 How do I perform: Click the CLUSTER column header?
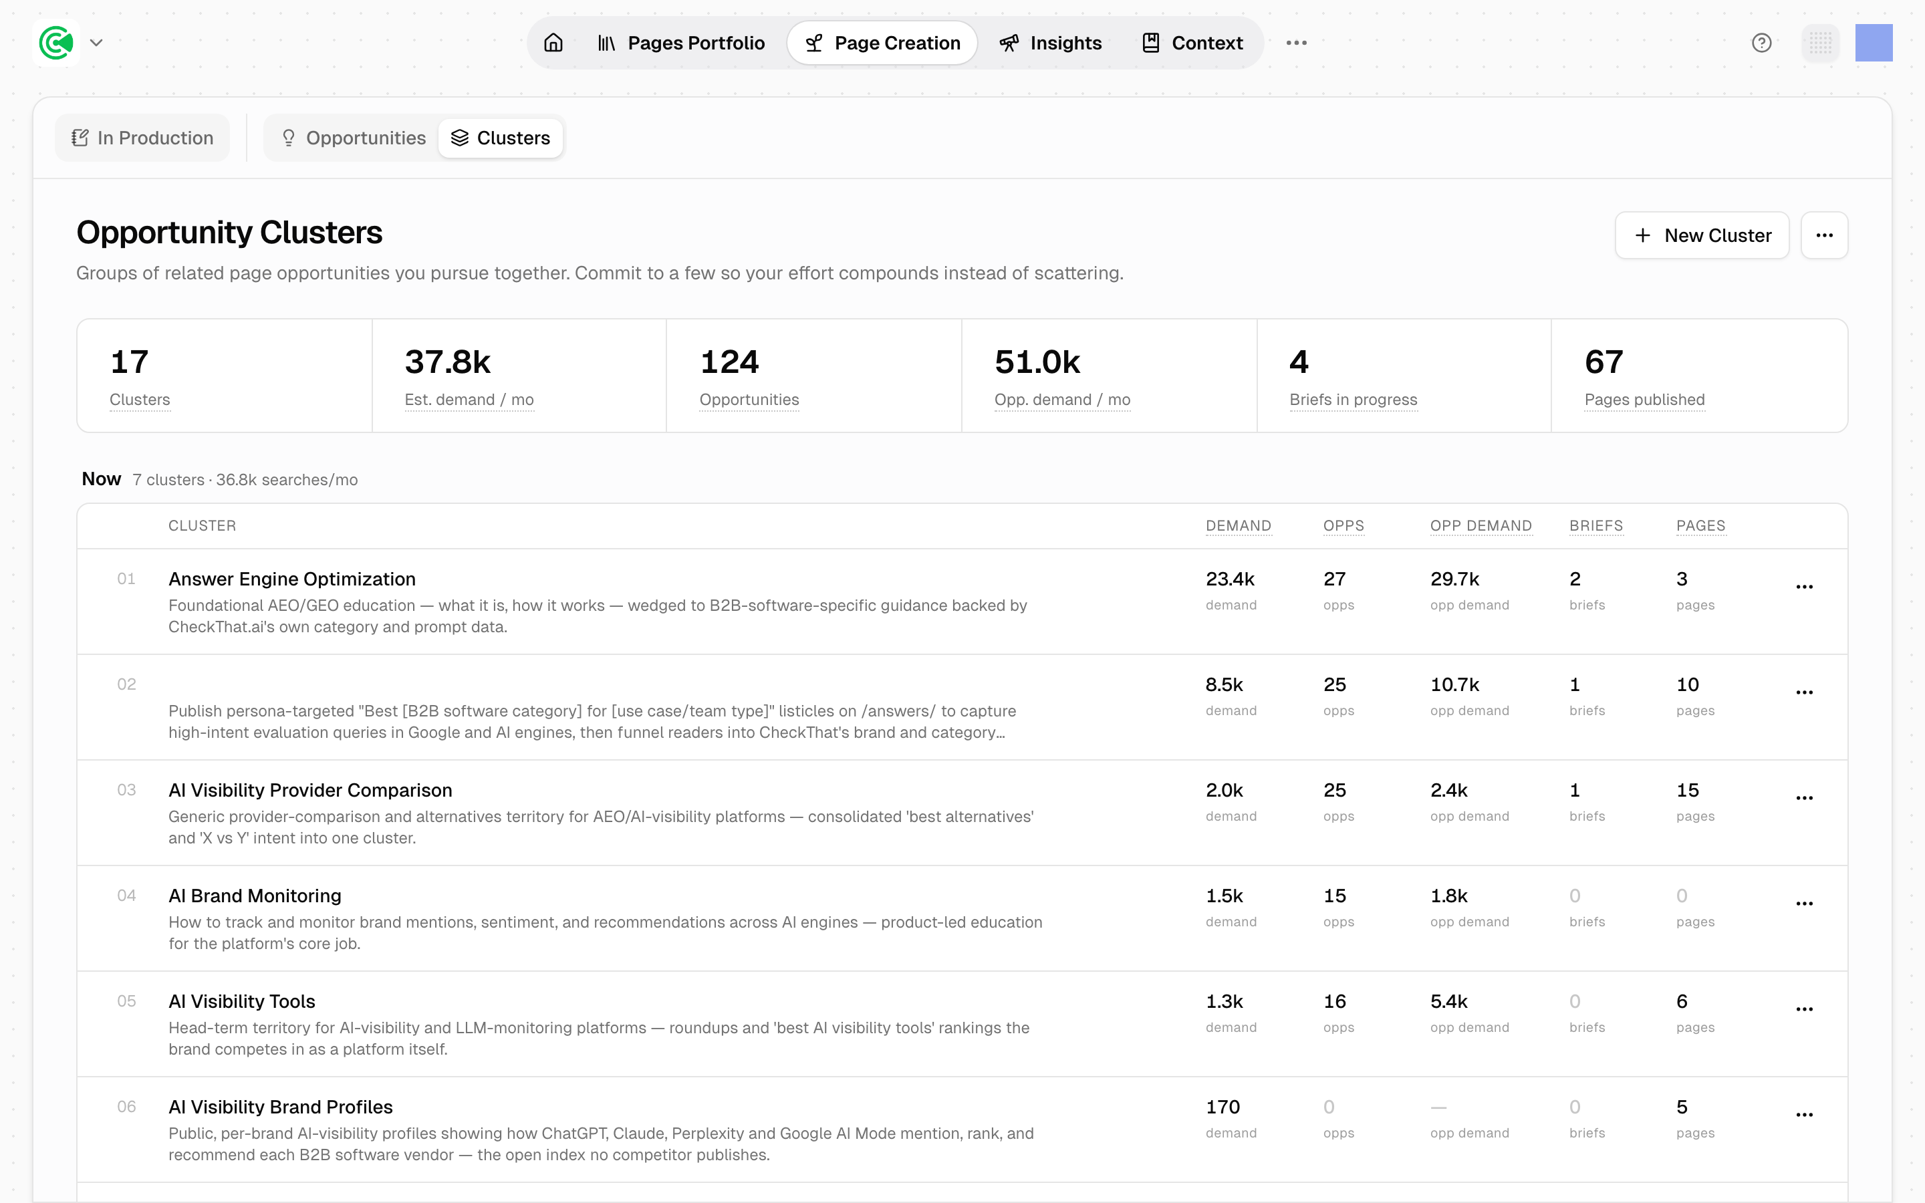(202, 526)
